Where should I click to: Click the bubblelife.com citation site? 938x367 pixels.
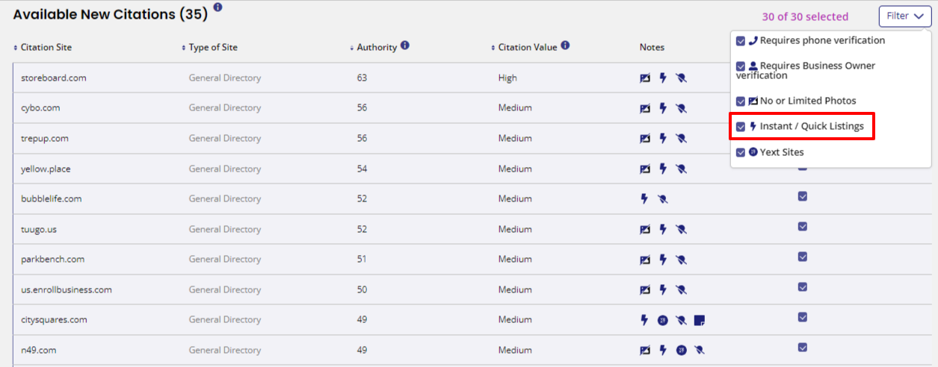pos(51,198)
